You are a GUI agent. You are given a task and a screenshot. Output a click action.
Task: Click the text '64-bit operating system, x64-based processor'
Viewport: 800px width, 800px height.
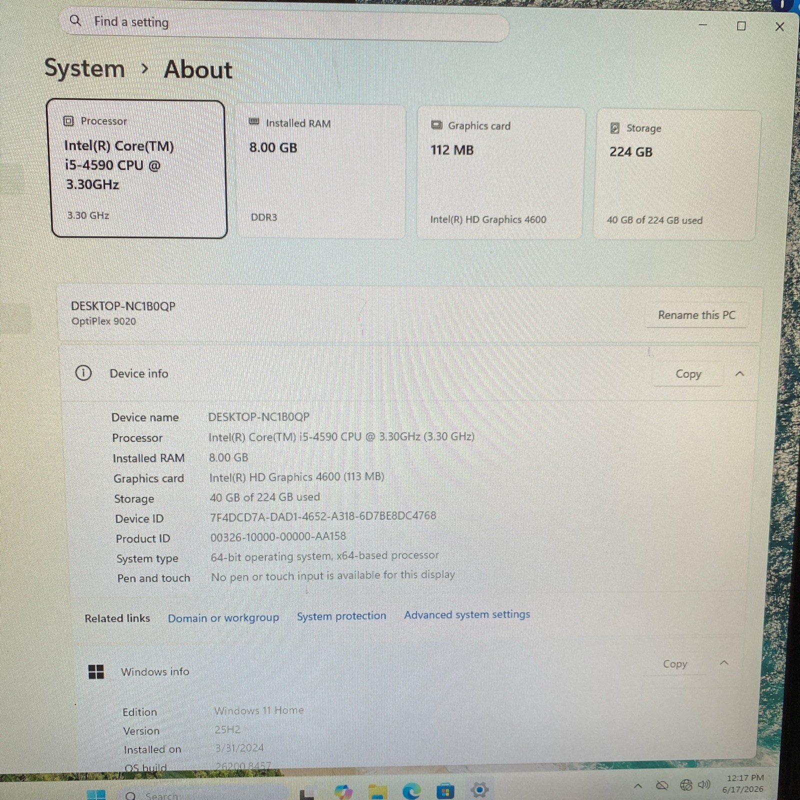[324, 556]
